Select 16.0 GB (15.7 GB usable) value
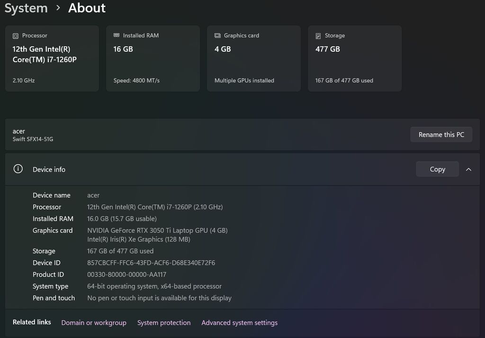The width and height of the screenshot is (485, 338). click(122, 219)
